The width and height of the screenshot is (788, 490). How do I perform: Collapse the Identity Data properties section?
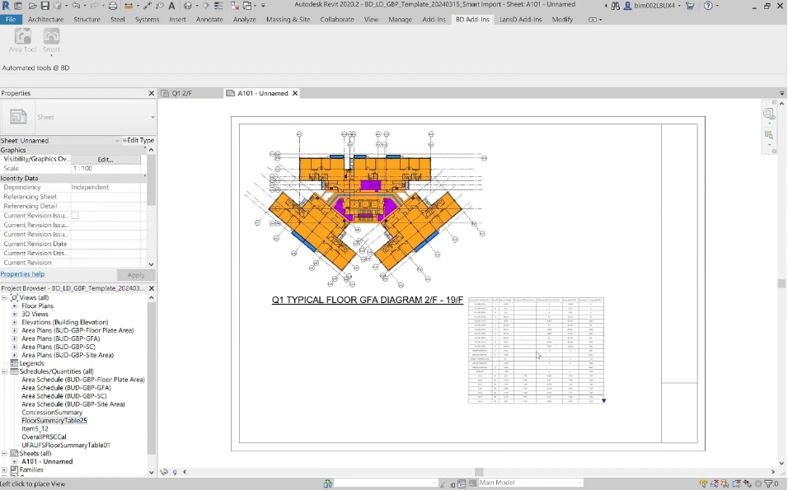(x=146, y=178)
